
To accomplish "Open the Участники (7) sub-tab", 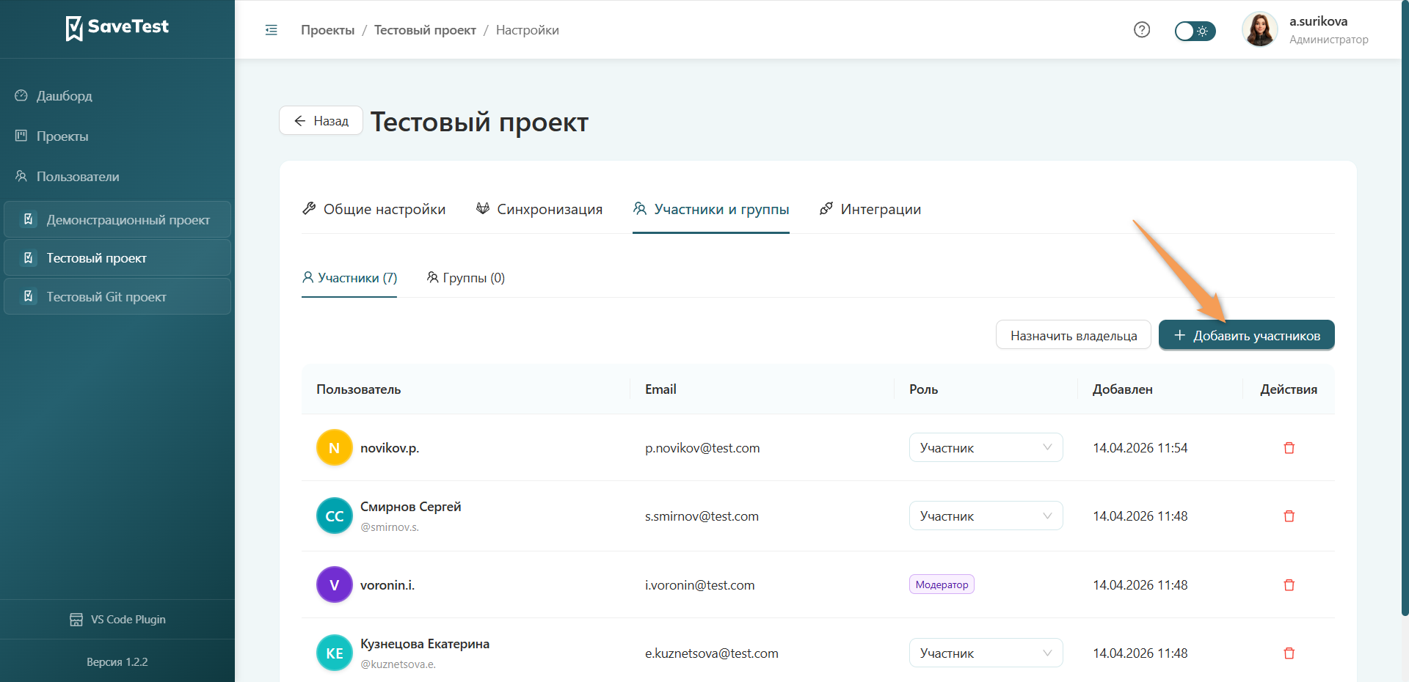I will pos(349,278).
